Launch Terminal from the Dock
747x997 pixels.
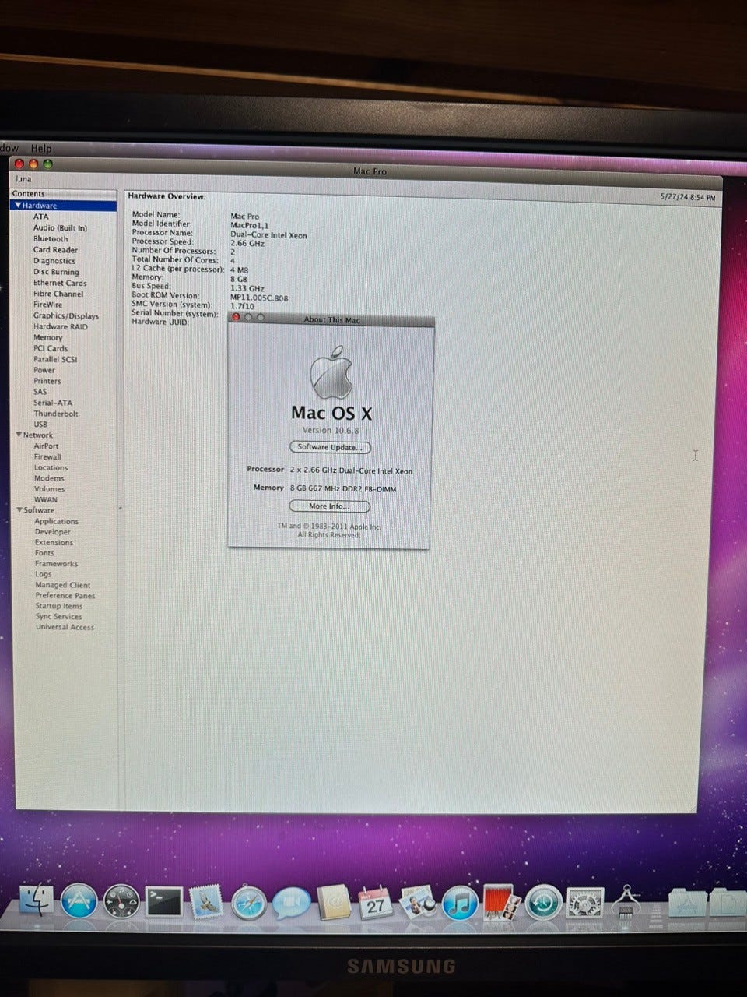[163, 902]
